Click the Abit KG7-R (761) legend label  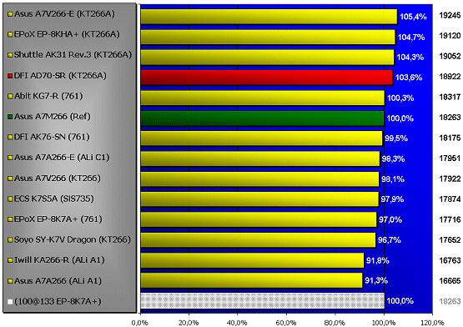48,96
